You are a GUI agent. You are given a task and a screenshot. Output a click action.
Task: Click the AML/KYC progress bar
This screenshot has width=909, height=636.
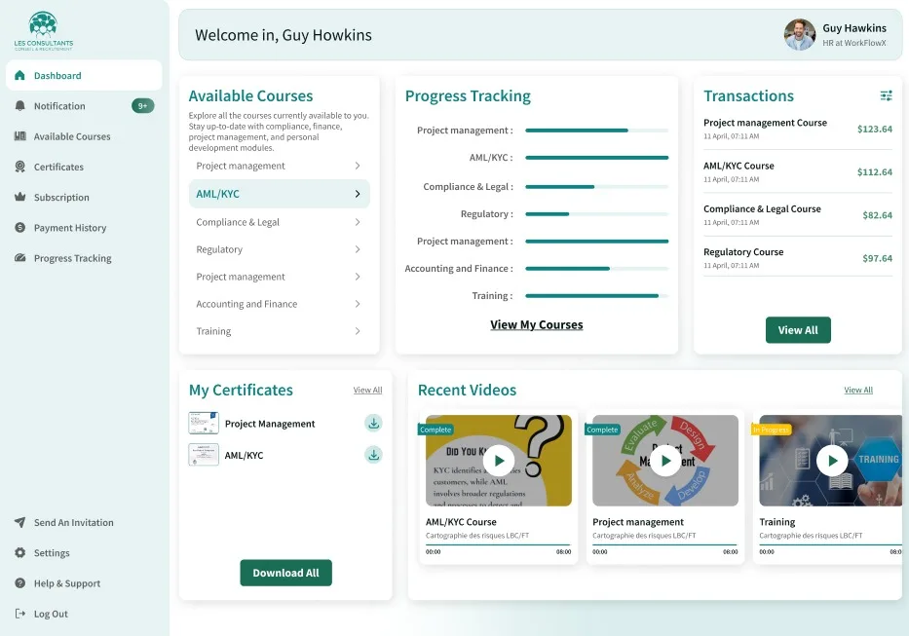[596, 158]
